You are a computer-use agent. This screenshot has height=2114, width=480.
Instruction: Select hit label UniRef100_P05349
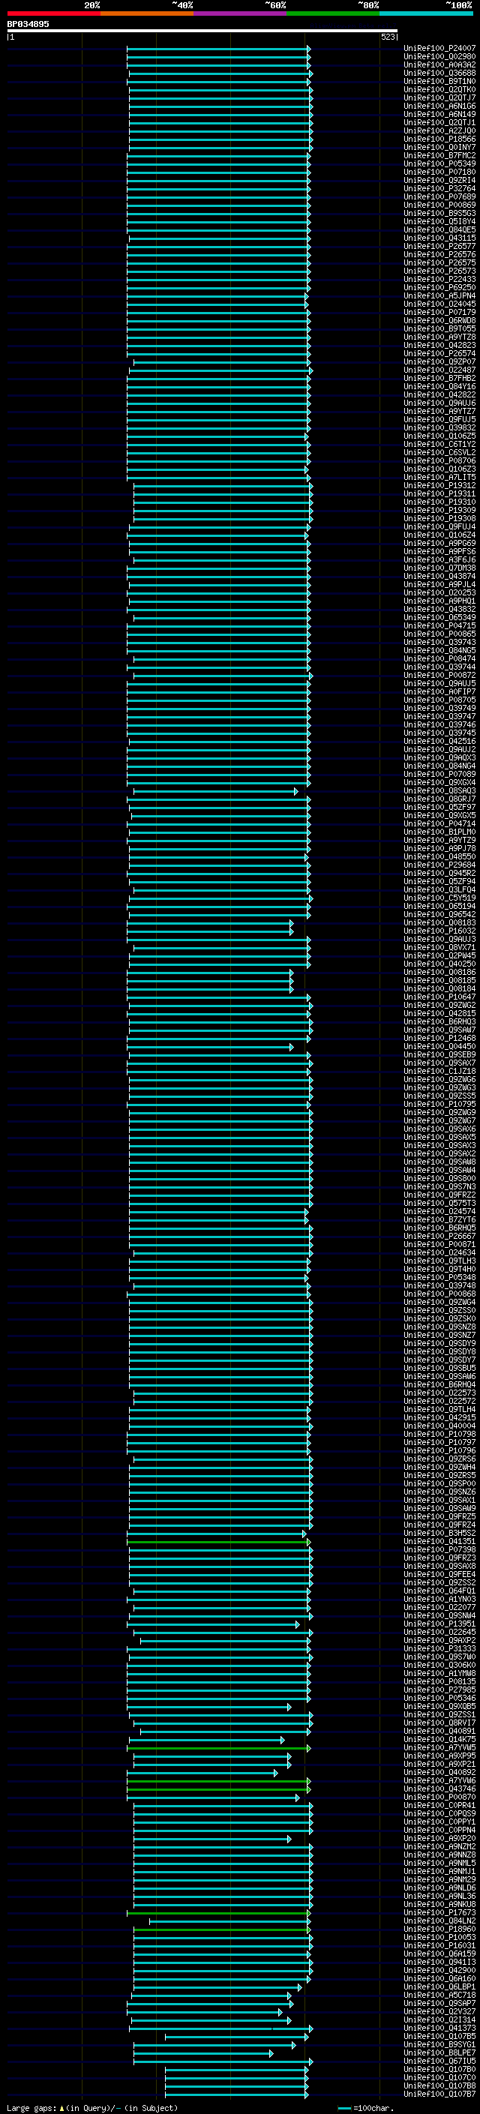pyautogui.click(x=439, y=163)
